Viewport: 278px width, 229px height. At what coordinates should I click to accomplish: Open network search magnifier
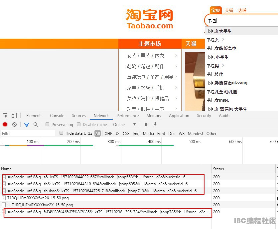pos(36,125)
